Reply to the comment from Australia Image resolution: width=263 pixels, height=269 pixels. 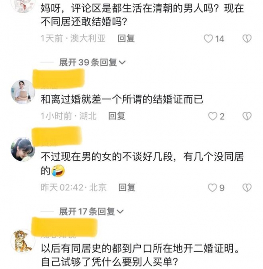tap(126, 38)
